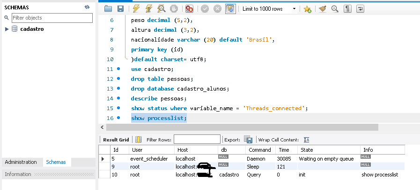
Task: Save snippet with the star plus icon
Action: tap(307, 9)
